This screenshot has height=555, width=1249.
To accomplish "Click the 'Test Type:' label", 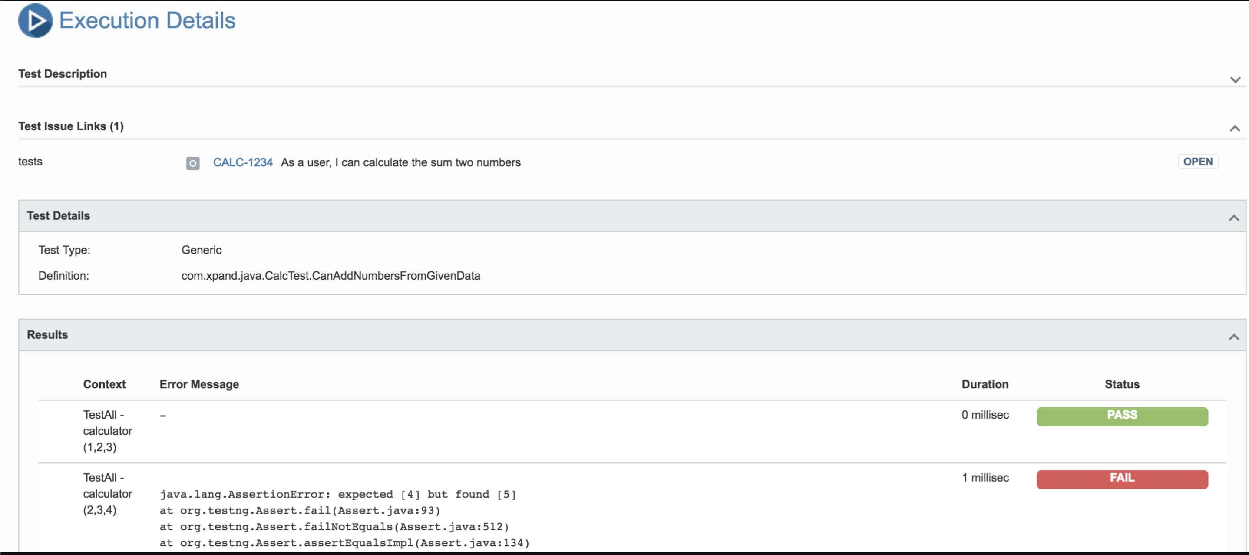I will (x=64, y=250).
